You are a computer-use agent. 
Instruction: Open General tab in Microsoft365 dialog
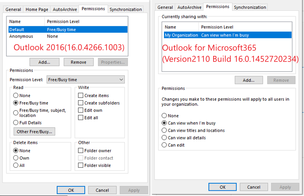tap(165, 7)
